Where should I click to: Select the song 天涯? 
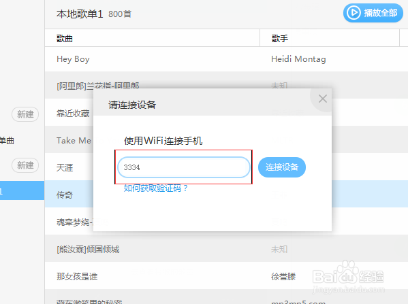(65, 167)
